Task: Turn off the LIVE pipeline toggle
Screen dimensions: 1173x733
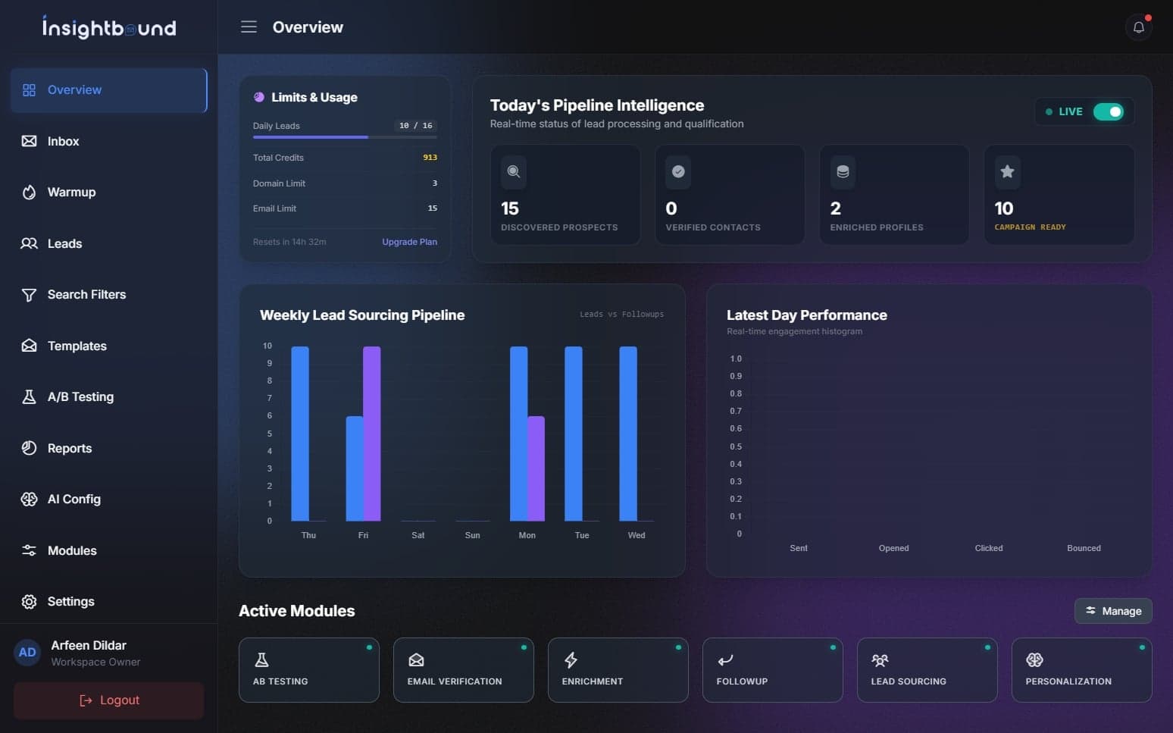Action: point(1108,111)
